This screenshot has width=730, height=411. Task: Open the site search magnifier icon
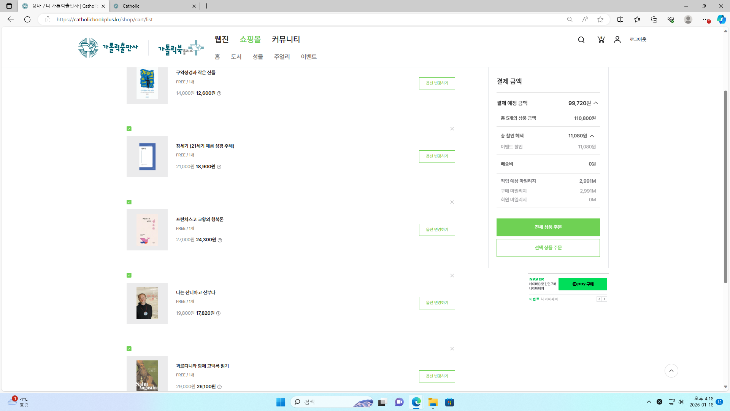tap(581, 40)
